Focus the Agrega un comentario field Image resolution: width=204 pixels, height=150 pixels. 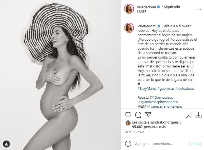161,144
